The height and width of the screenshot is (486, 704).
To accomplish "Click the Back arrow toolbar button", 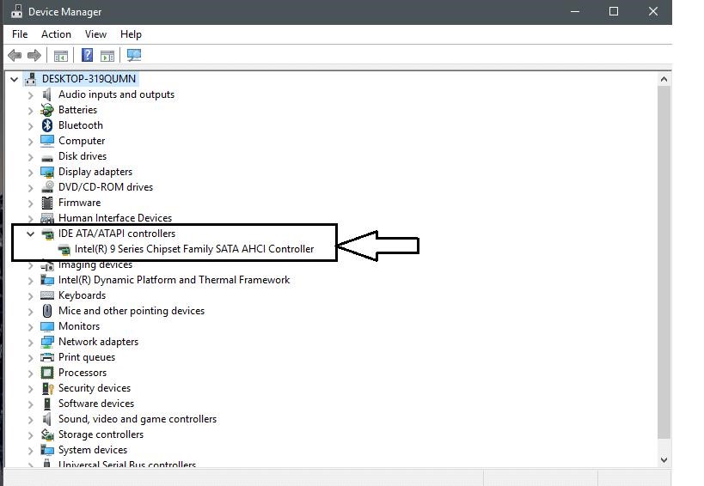I will (15, 56).
